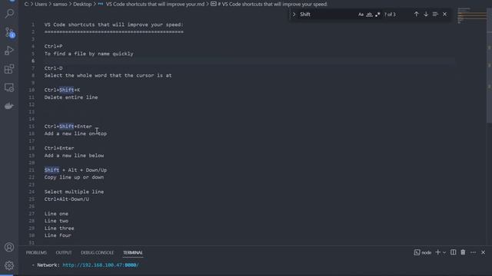This screenshot has height=276, width=492.
Task: Click the editor minimap
Action: tap(471, 15)
